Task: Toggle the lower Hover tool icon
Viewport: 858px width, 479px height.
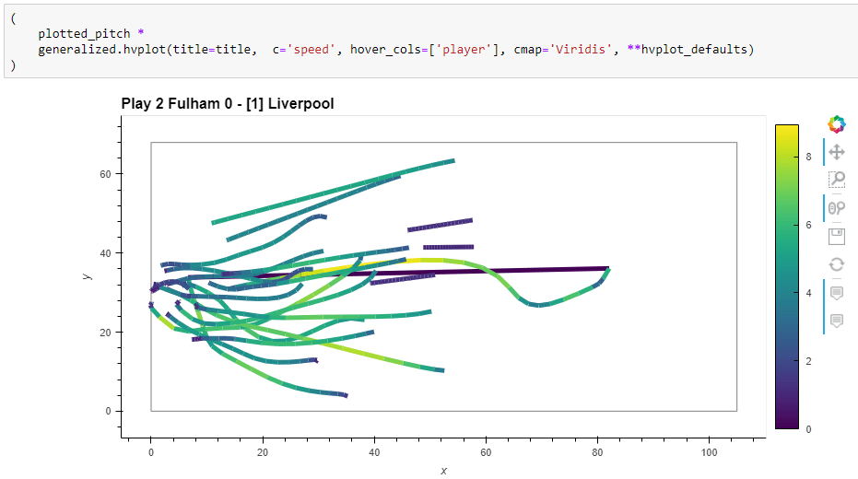Action: click(837, 321)
